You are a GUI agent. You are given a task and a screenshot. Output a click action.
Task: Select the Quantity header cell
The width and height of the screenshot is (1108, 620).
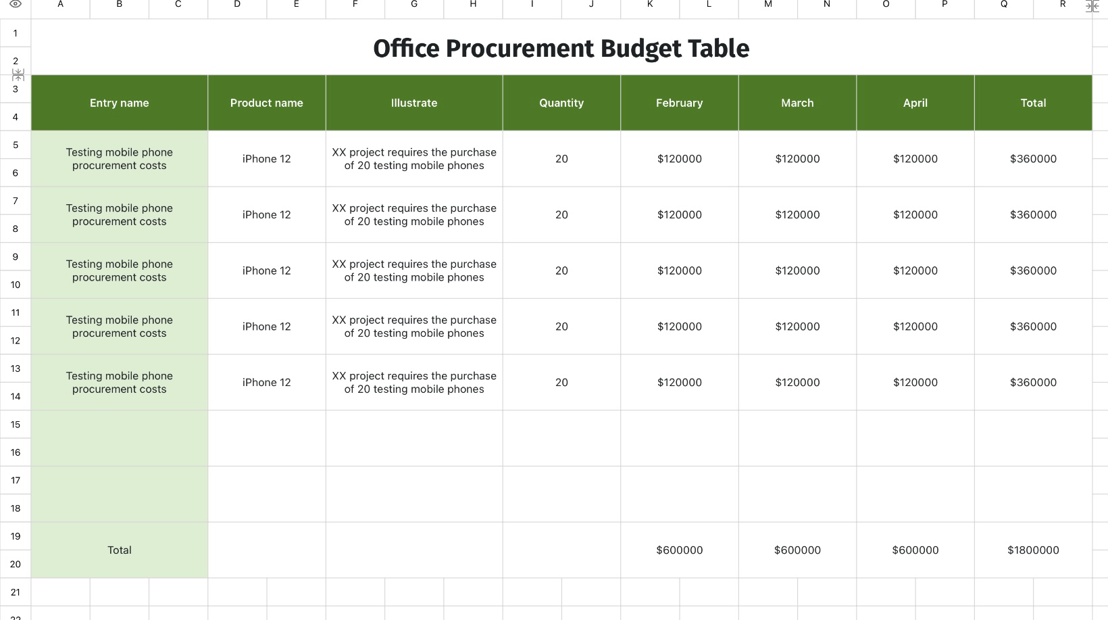561,103
